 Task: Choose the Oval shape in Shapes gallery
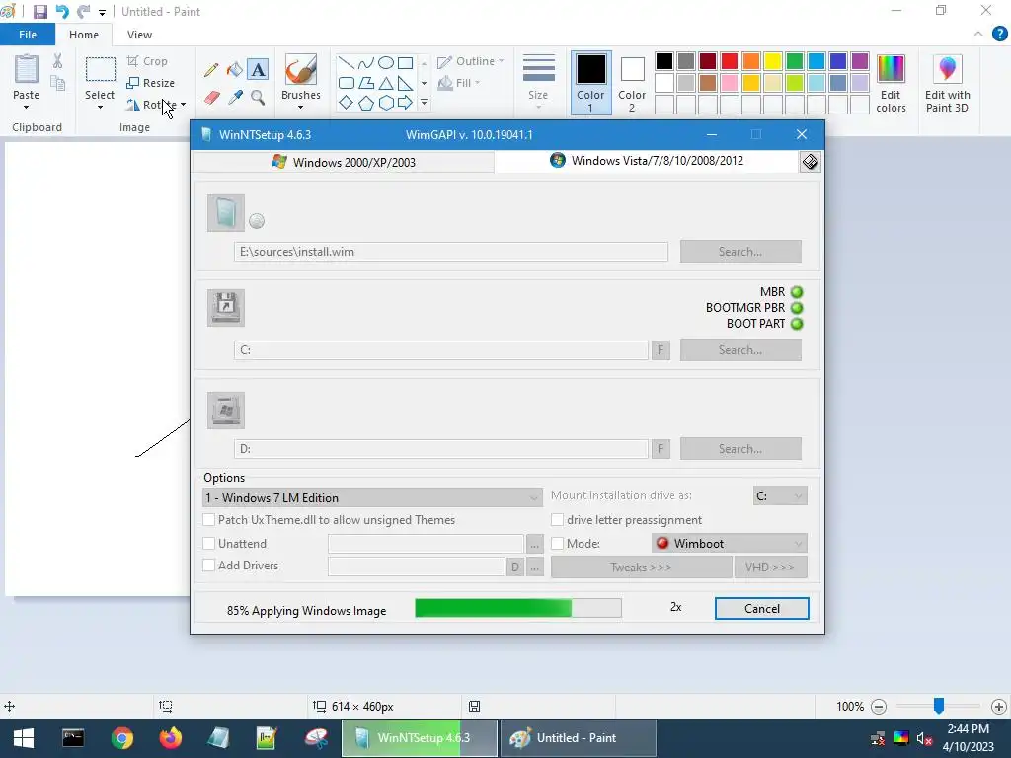click(x=386, y=62)
